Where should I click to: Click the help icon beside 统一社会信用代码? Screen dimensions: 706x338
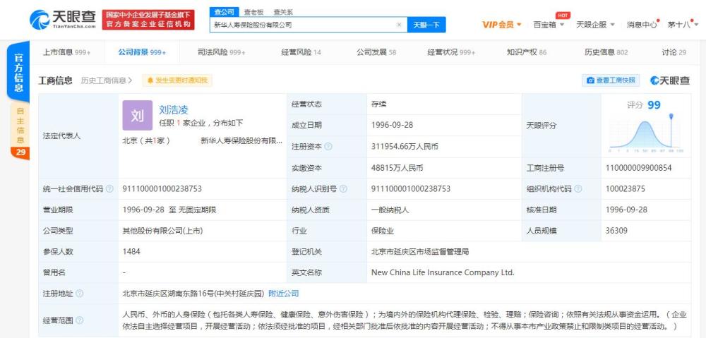click(109, 189)
